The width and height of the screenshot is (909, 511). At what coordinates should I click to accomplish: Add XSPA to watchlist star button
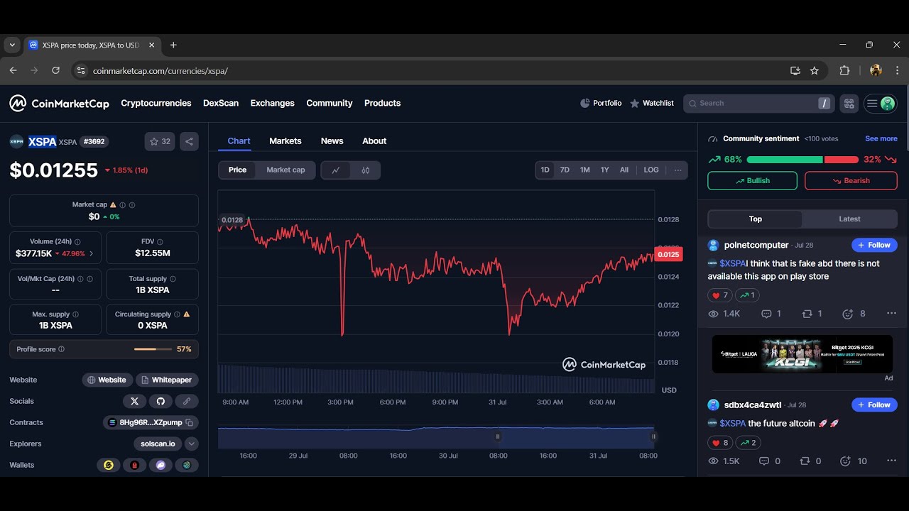[x=160, y=141]
